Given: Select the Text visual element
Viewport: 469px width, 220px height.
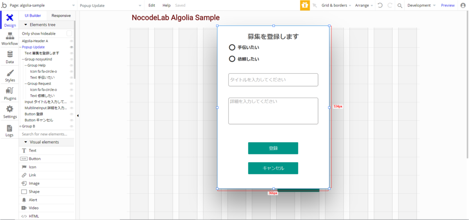Looking at the screenshot, I should pyautogui.click(x=46, y=151).
